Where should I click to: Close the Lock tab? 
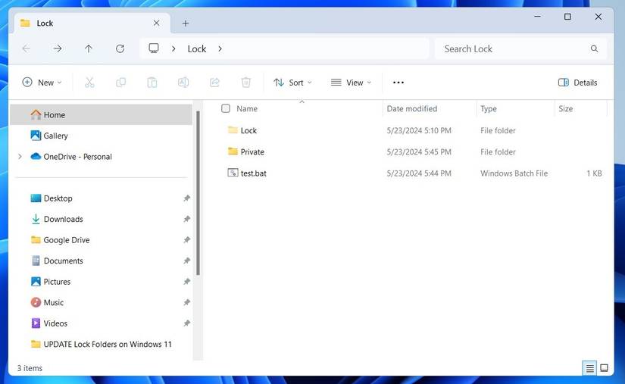(156, 23)
